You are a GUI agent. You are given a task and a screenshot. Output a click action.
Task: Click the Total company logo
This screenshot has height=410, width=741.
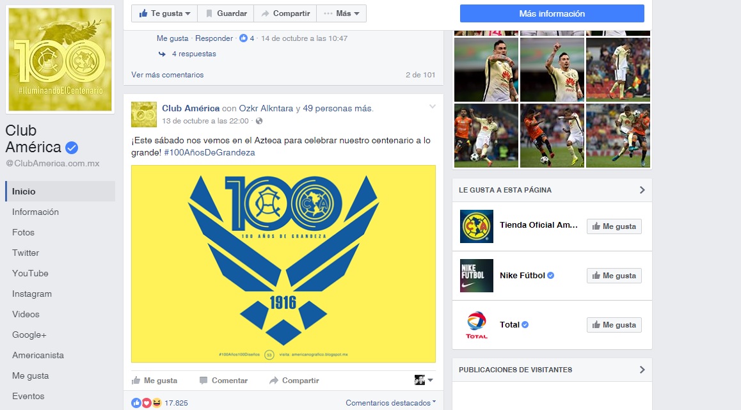tap(476, 324)
